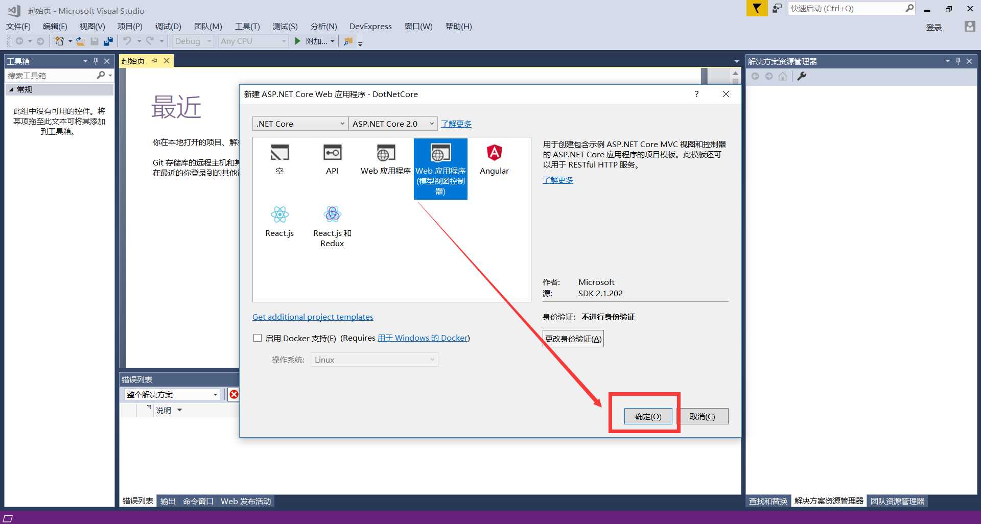Choose the Angular project template
Screen dimensions: 981x524
click(494, 159)
